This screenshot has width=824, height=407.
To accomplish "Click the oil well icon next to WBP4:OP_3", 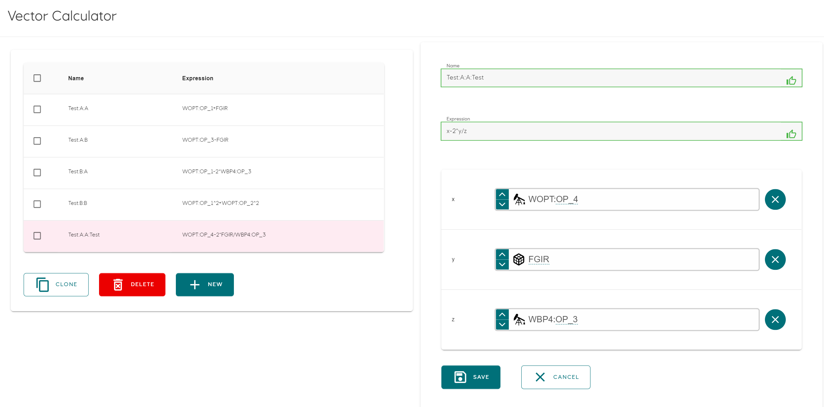I will coord(519,319).
